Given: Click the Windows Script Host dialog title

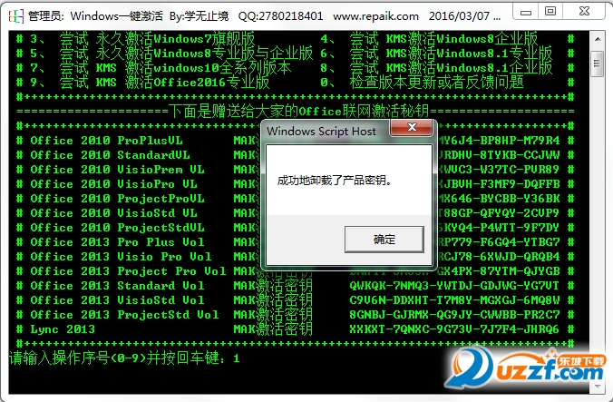Looking at the screenshot, I should (x=321, y=131).
